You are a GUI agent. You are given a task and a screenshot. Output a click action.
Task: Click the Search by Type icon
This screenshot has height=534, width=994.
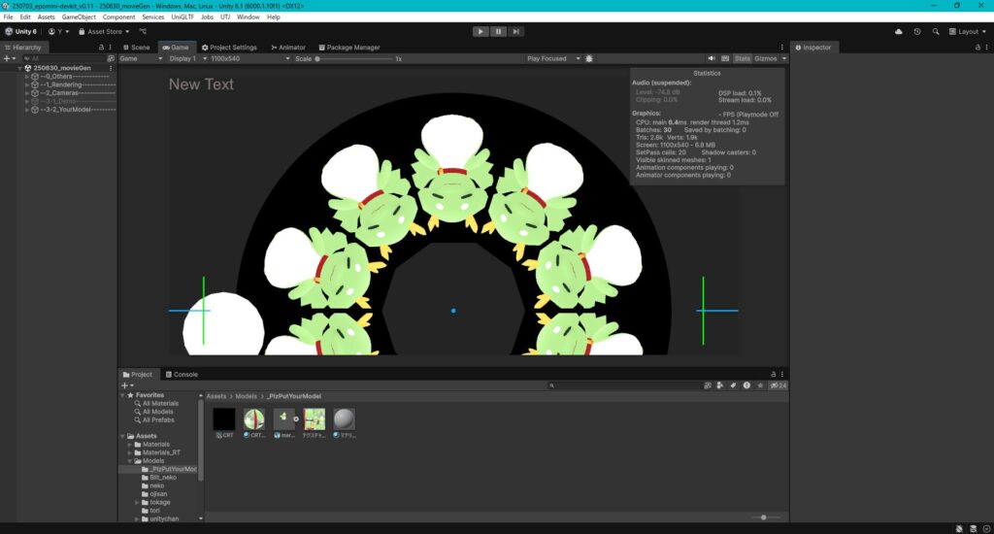[x=720, y=385]
